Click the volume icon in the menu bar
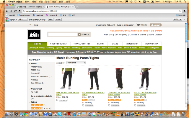Viewport: 189px width, 118px height. click(x=140, y=1)
